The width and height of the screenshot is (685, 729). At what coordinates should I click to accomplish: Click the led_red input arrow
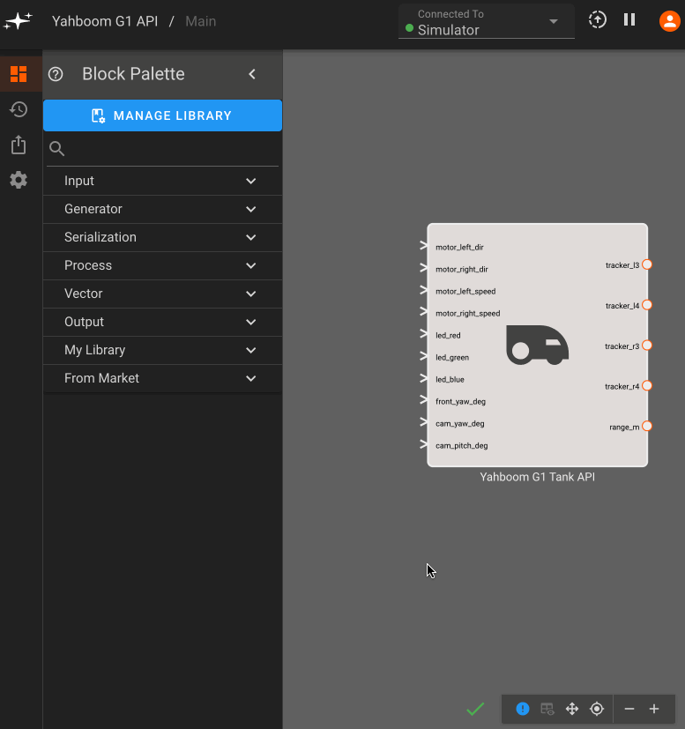(x=423, y=334)
